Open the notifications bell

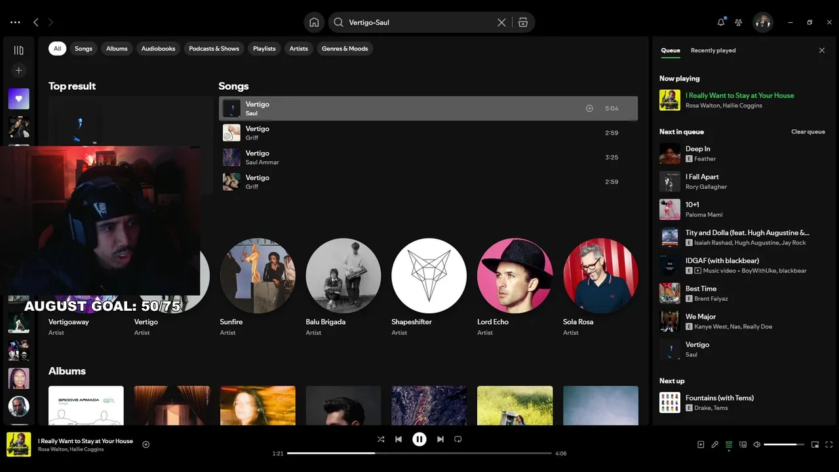721,22
